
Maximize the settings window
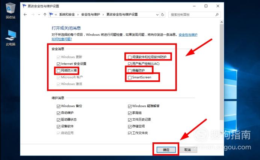click(206, 6)
